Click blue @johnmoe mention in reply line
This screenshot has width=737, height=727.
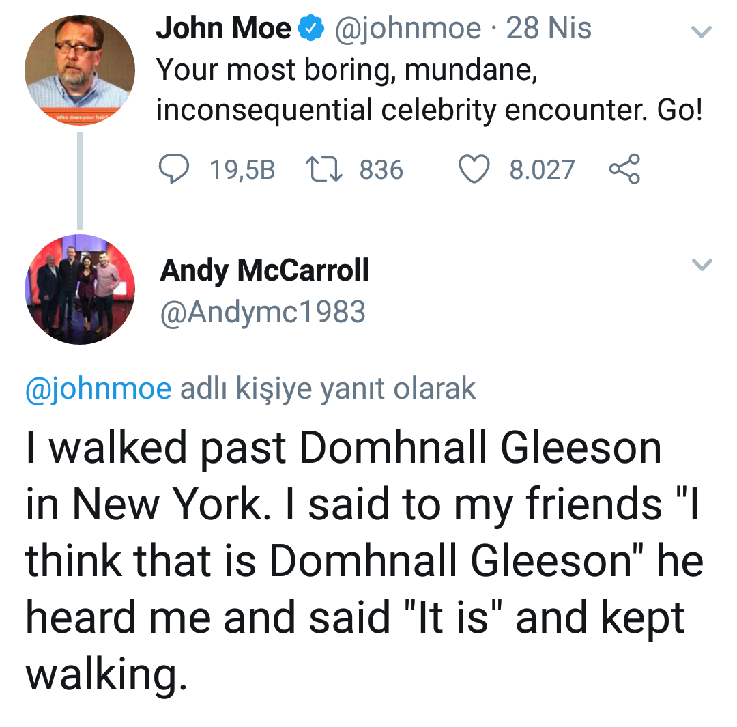point(98,389)
